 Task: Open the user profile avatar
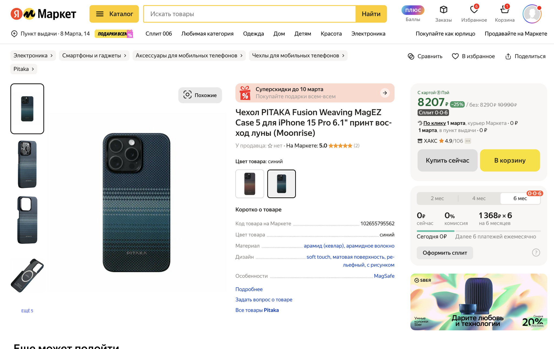point(532,14)
